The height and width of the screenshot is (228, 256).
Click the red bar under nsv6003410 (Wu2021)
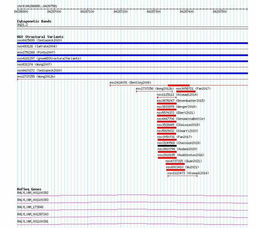pos(175,170)
